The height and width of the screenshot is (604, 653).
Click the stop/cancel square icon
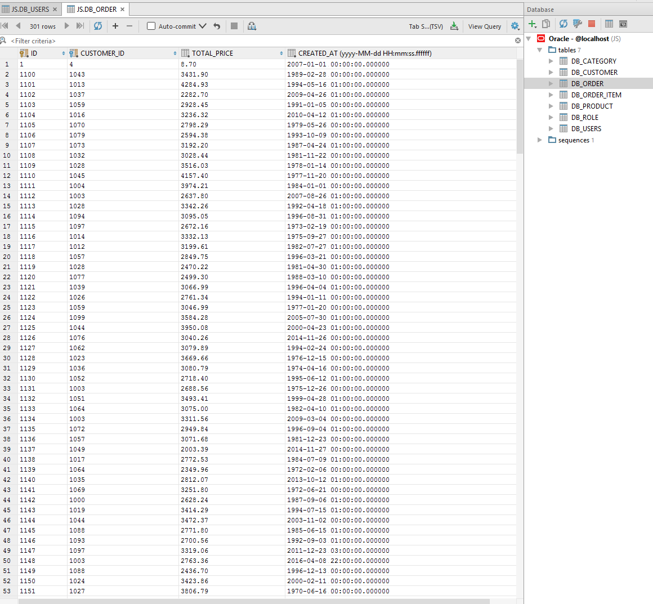click(x=234, y=26)
